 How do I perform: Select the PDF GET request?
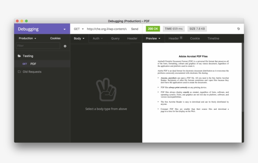(33, 64)
